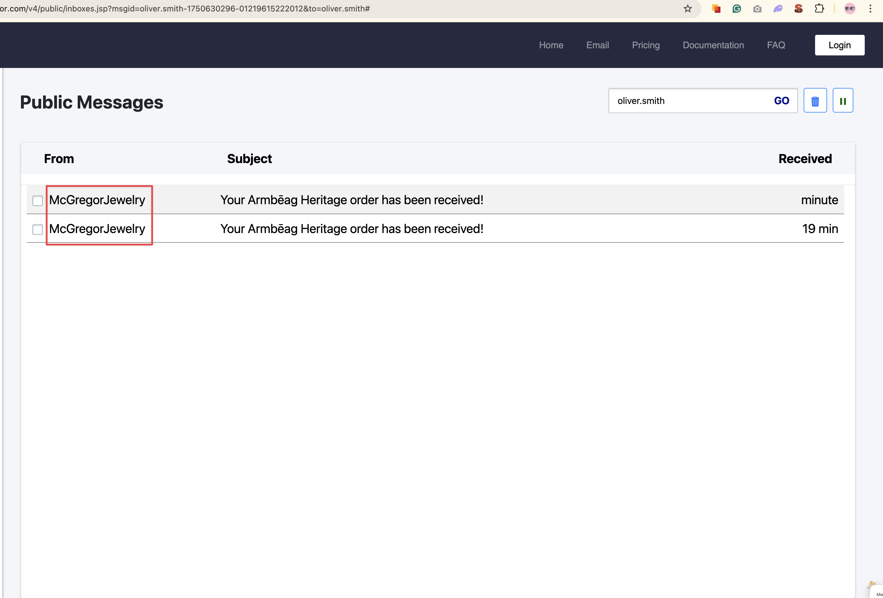Open the Grammarly extension icon
Viewport: 883px width, 598px height.
pyautogui.click(x=736, y=9)
